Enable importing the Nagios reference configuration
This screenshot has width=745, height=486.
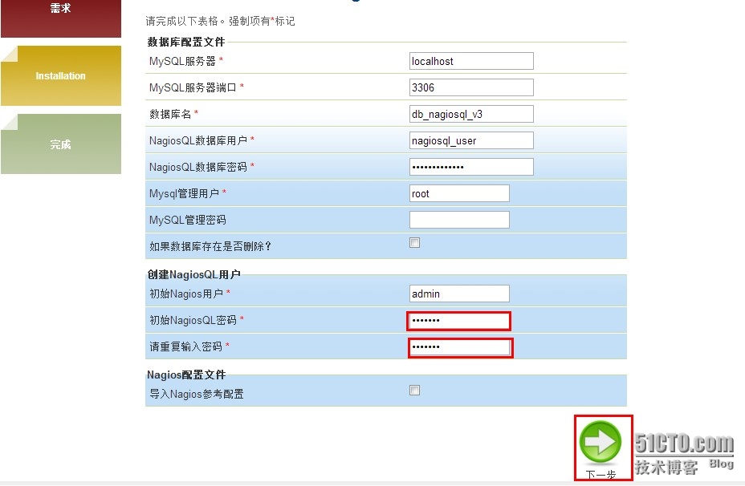pos(415,390)
